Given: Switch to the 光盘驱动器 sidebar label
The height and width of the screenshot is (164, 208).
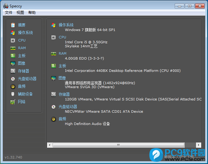Looking at the screenshot, I should [27, 79].
